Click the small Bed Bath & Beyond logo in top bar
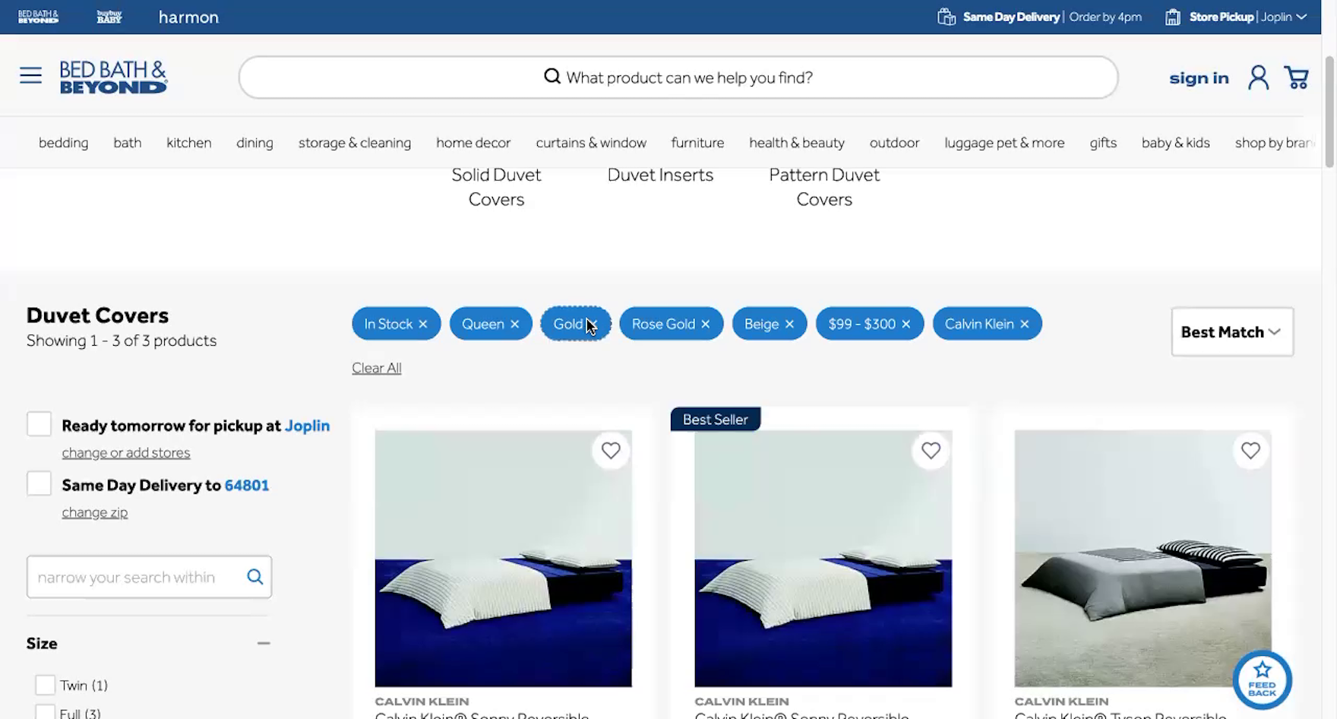The width and height of the screenshot is (1337, 719). point(38,17)
